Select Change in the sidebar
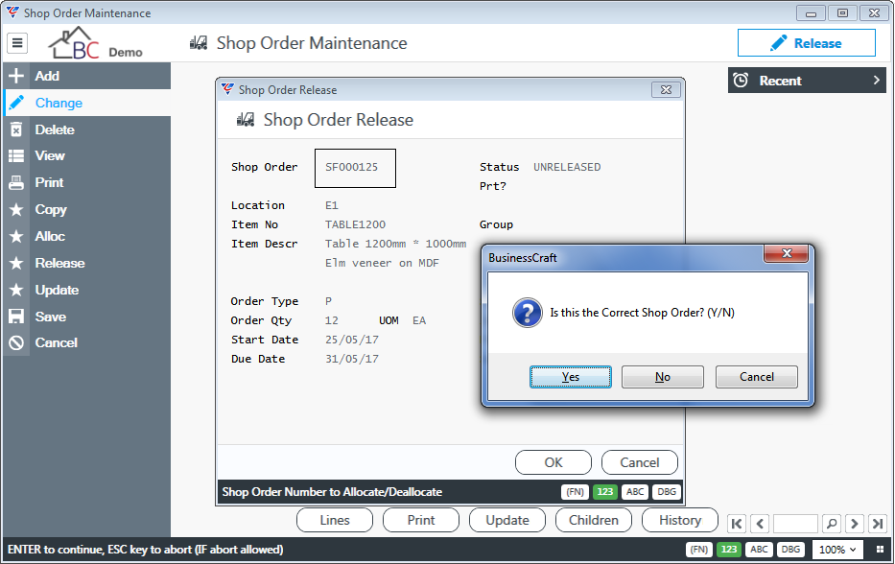This screenshot has width=895, height=564. coord(86,103)
